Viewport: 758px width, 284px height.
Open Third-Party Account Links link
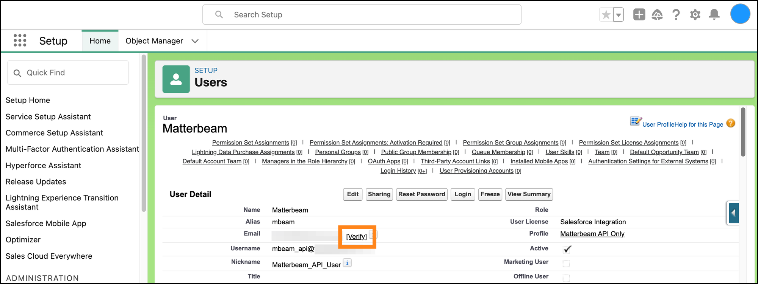pyautogui.click(x=455, y=161)
